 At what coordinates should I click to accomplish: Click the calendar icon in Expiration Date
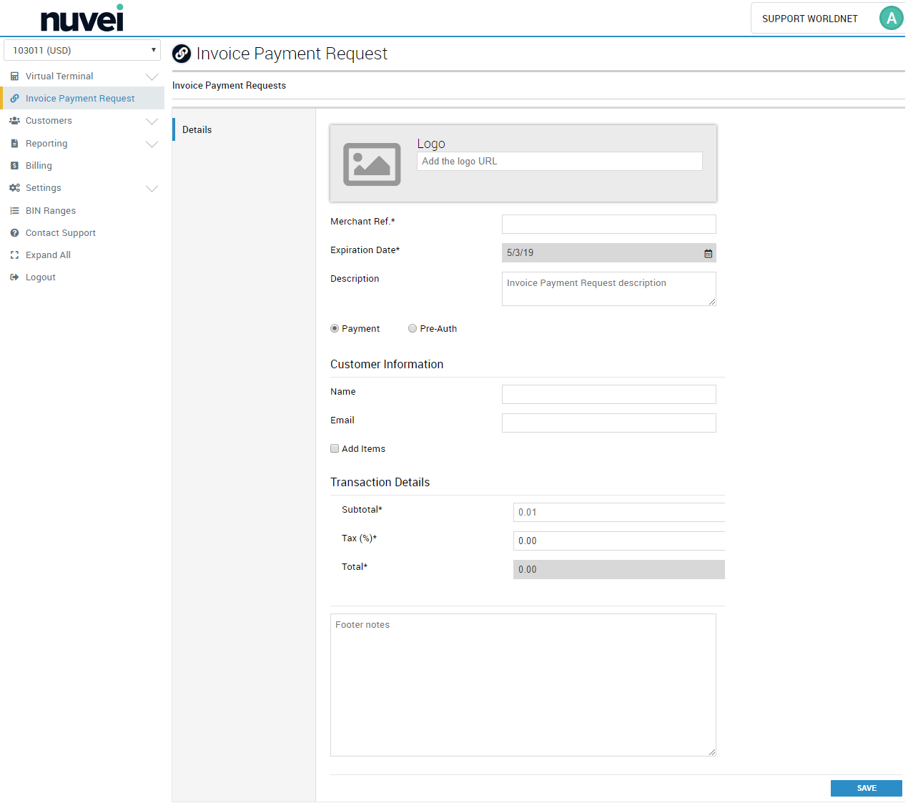point(708,253)
